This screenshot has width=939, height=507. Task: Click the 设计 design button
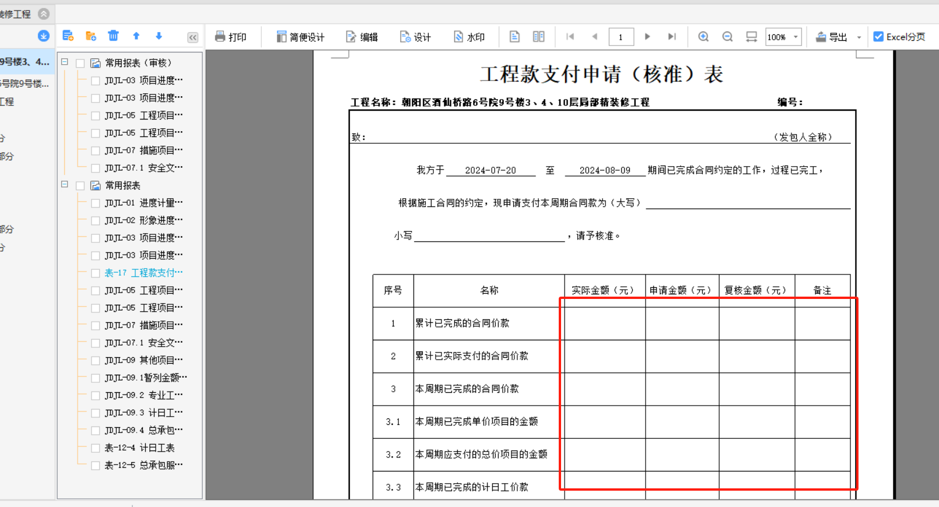[415, 37]
